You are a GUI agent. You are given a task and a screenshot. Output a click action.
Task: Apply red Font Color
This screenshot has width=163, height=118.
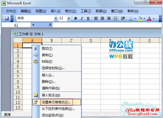(149, 18)
